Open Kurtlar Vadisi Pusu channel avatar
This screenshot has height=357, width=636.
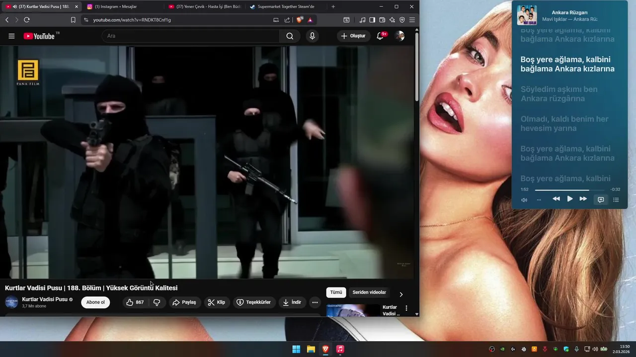(x=11, y=302)
